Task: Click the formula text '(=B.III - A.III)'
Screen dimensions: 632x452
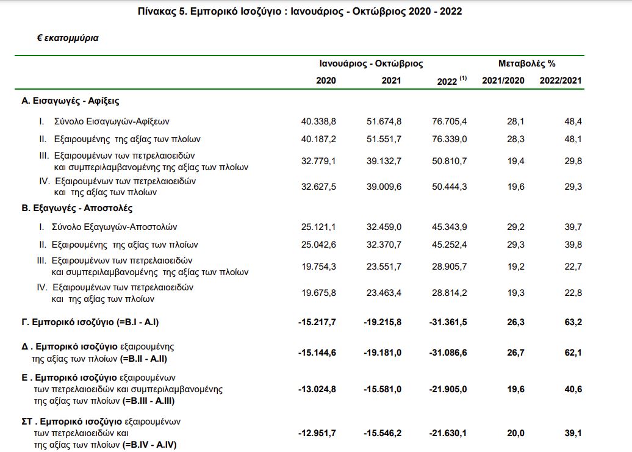Action: coord(148,401)
